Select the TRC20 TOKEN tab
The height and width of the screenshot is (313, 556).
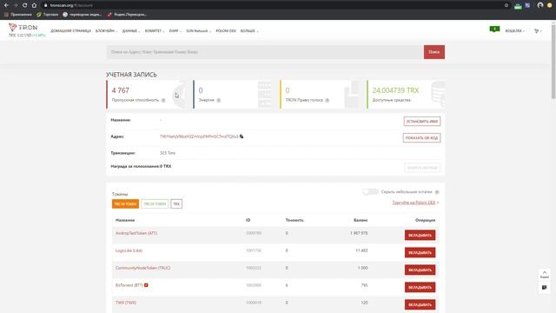[155, 204]
